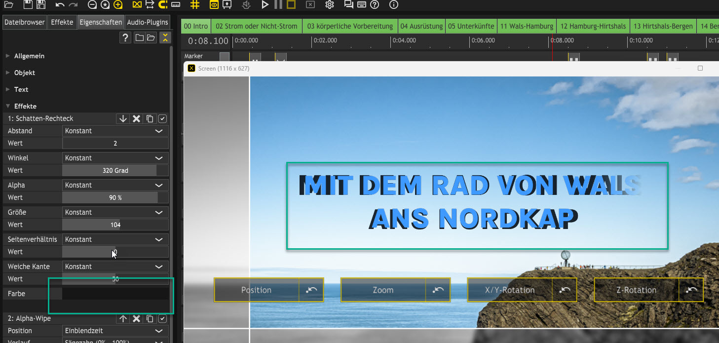Viewport: 719px width, 343px height.
Task: Toggle the yellow eye preview icon
Action: click(214, 5)
